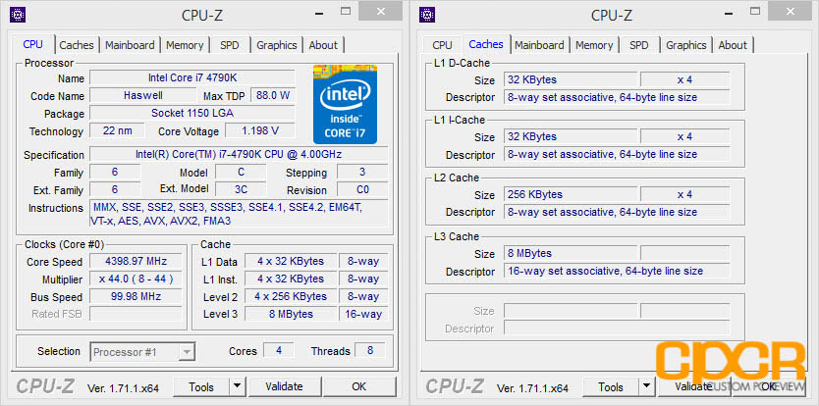Open Memory tab in left window

point(185,45)
